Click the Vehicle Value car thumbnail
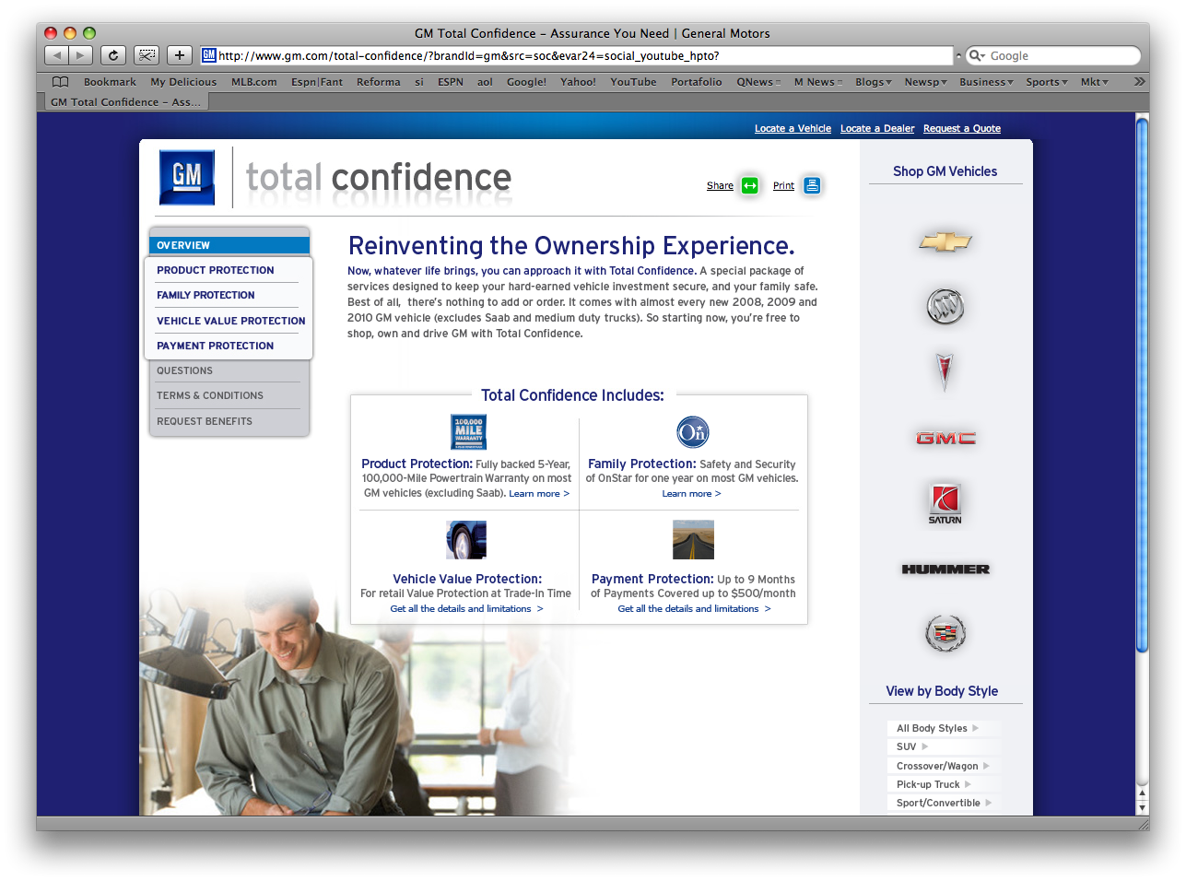This screenshot has height=881, width=1186. tap(466, 540)
